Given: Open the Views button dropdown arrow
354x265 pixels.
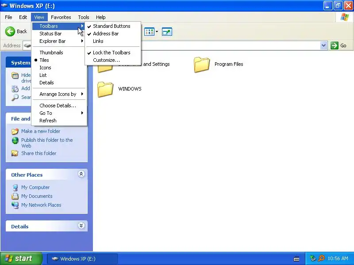Looking at the screenshot, I should pos(157,32).
